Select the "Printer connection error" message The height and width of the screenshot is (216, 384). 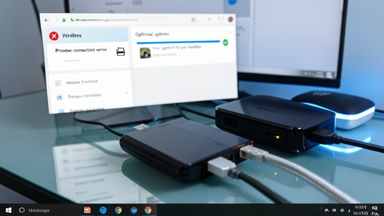coord(81,50)
